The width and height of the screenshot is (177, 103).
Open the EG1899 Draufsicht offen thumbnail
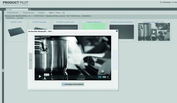tap(66, 25)
